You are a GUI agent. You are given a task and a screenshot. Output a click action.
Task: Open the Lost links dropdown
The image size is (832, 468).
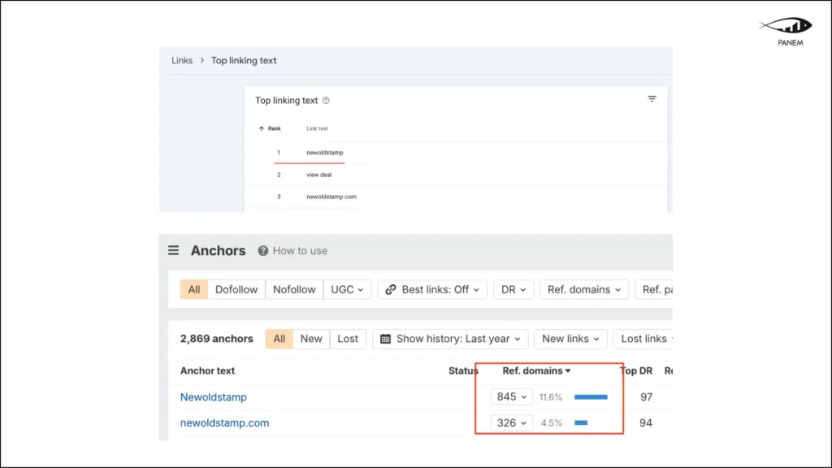tap(643, 339)
